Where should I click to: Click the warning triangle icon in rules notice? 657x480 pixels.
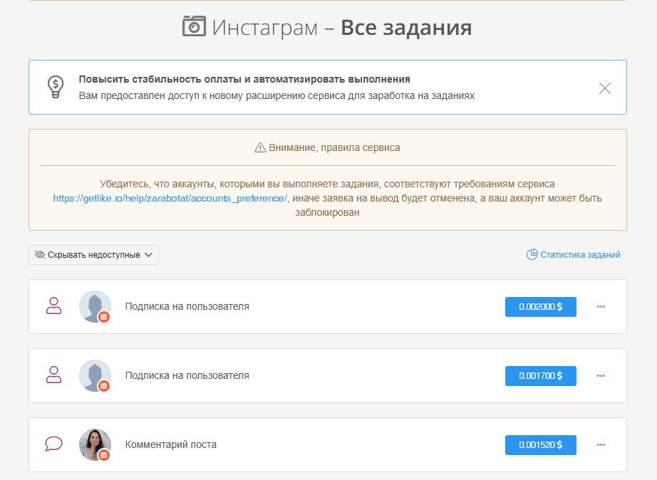(x=260, y=148)
